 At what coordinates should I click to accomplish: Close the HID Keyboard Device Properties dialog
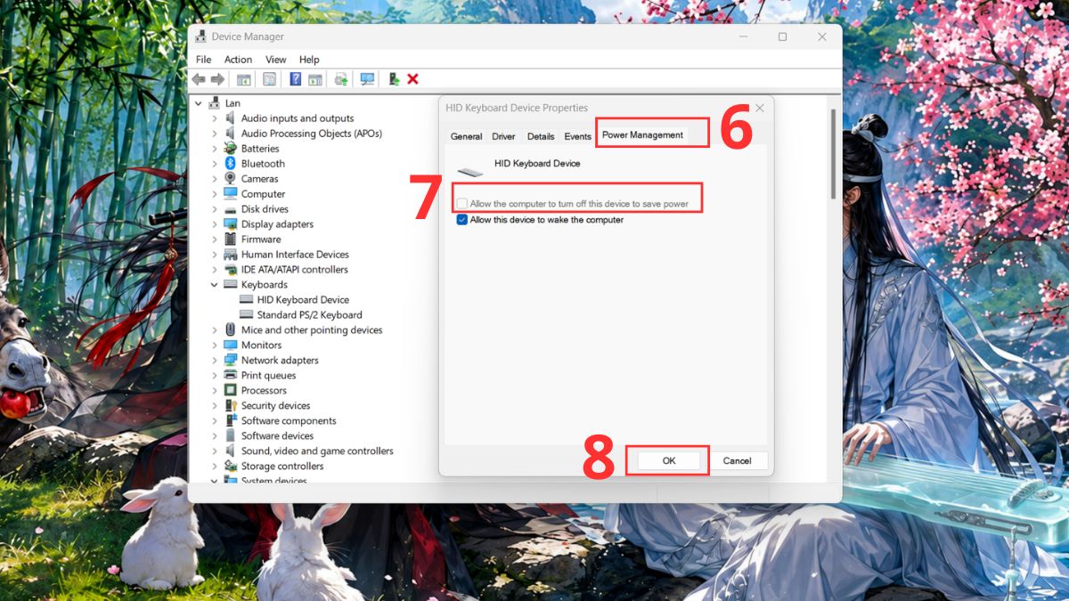(759, 108)
